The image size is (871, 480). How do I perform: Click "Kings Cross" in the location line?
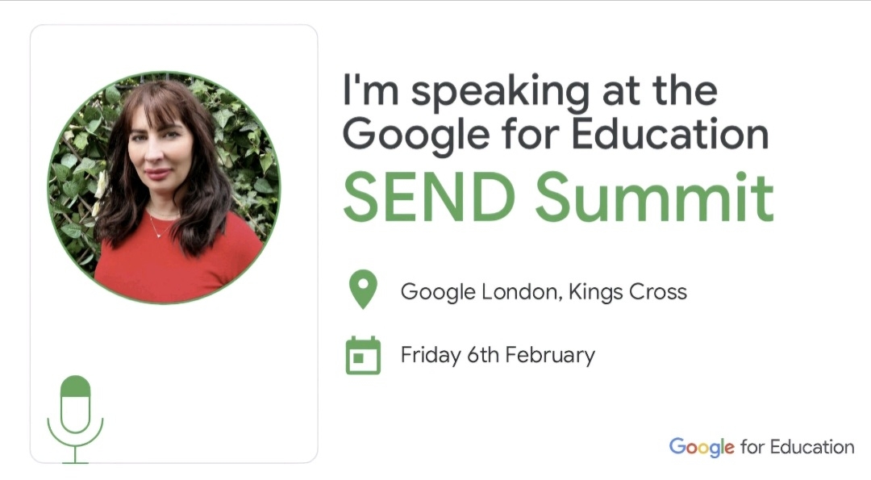click(627, 291)
